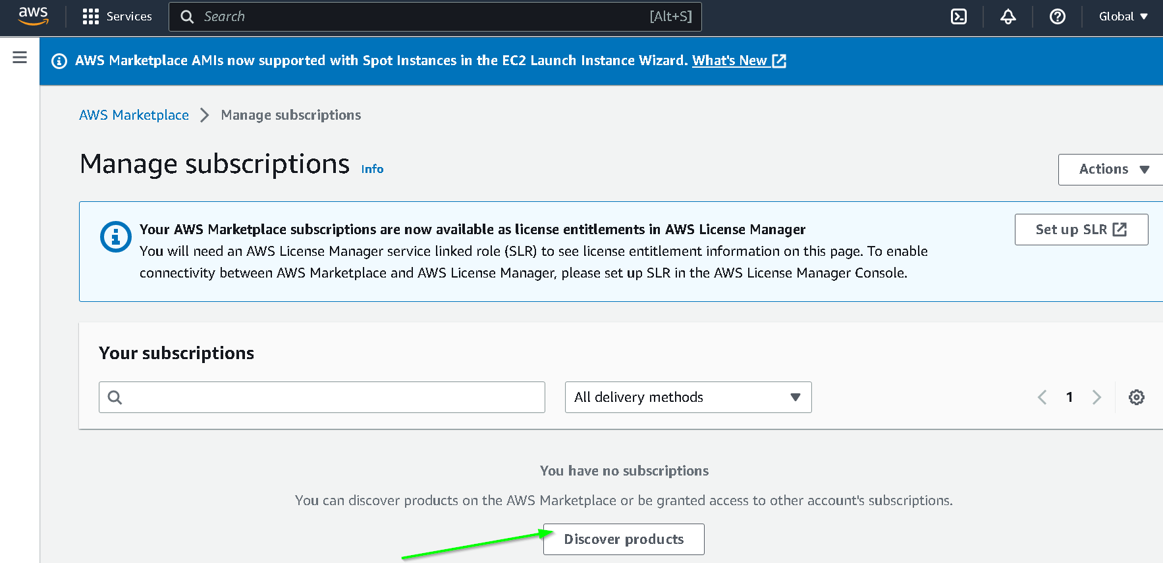Screen dimensions: 1163x563
Task: Toggle the side navigation hamburger menu
Action: pyautogui.click(x=20, y=58)
